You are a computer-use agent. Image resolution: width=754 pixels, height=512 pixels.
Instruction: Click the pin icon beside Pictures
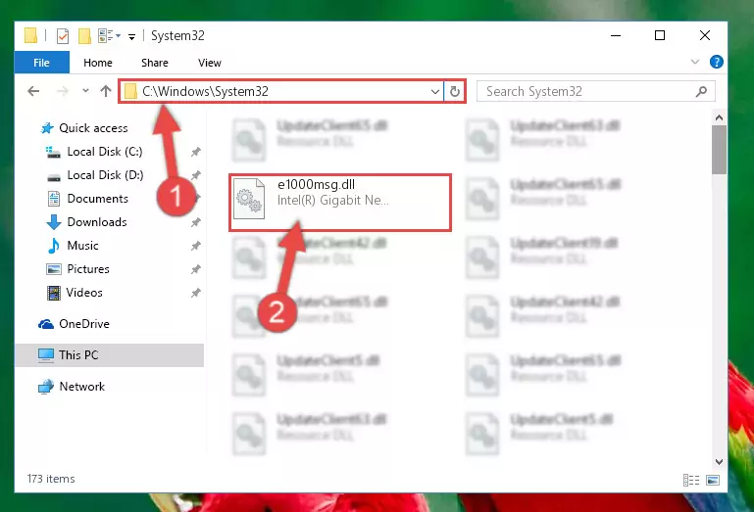[195, 269]
